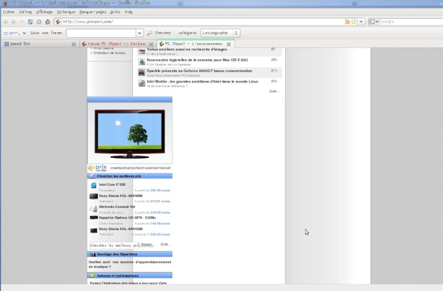Open the Intel Moblin Linux article

pos(202,81)
